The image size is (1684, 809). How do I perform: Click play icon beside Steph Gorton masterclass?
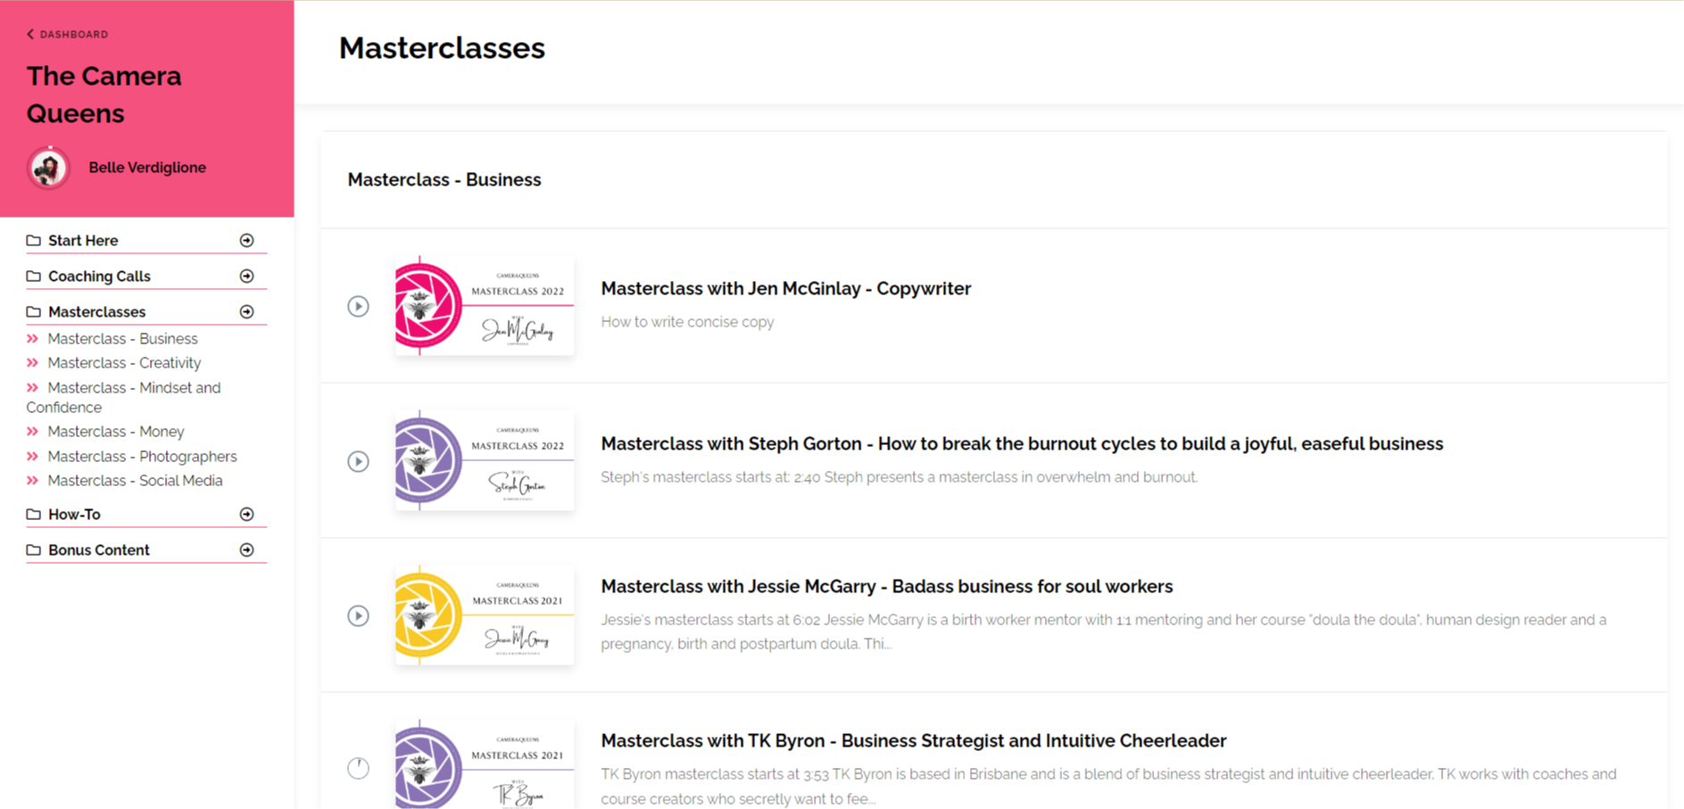pyautogui.click(x=358, y=461)
